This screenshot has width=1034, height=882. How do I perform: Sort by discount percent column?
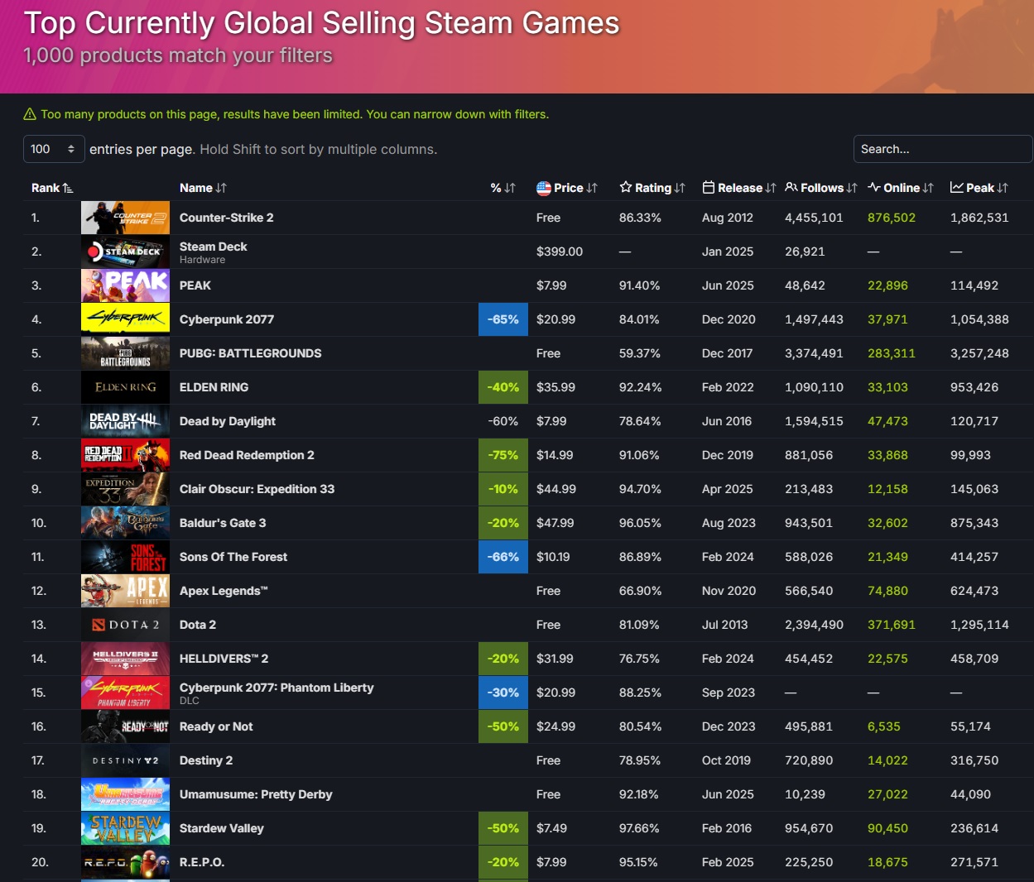[503, 188]
